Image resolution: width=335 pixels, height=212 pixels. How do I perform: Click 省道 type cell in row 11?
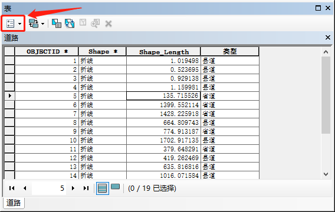click(230, 149)
